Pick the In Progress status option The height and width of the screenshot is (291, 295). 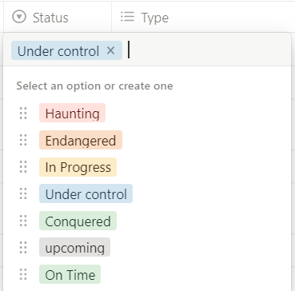78,167
